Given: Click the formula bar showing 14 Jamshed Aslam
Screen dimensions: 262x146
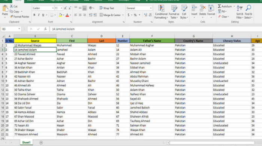Looking at the screenshot, I should click(155, 29).
